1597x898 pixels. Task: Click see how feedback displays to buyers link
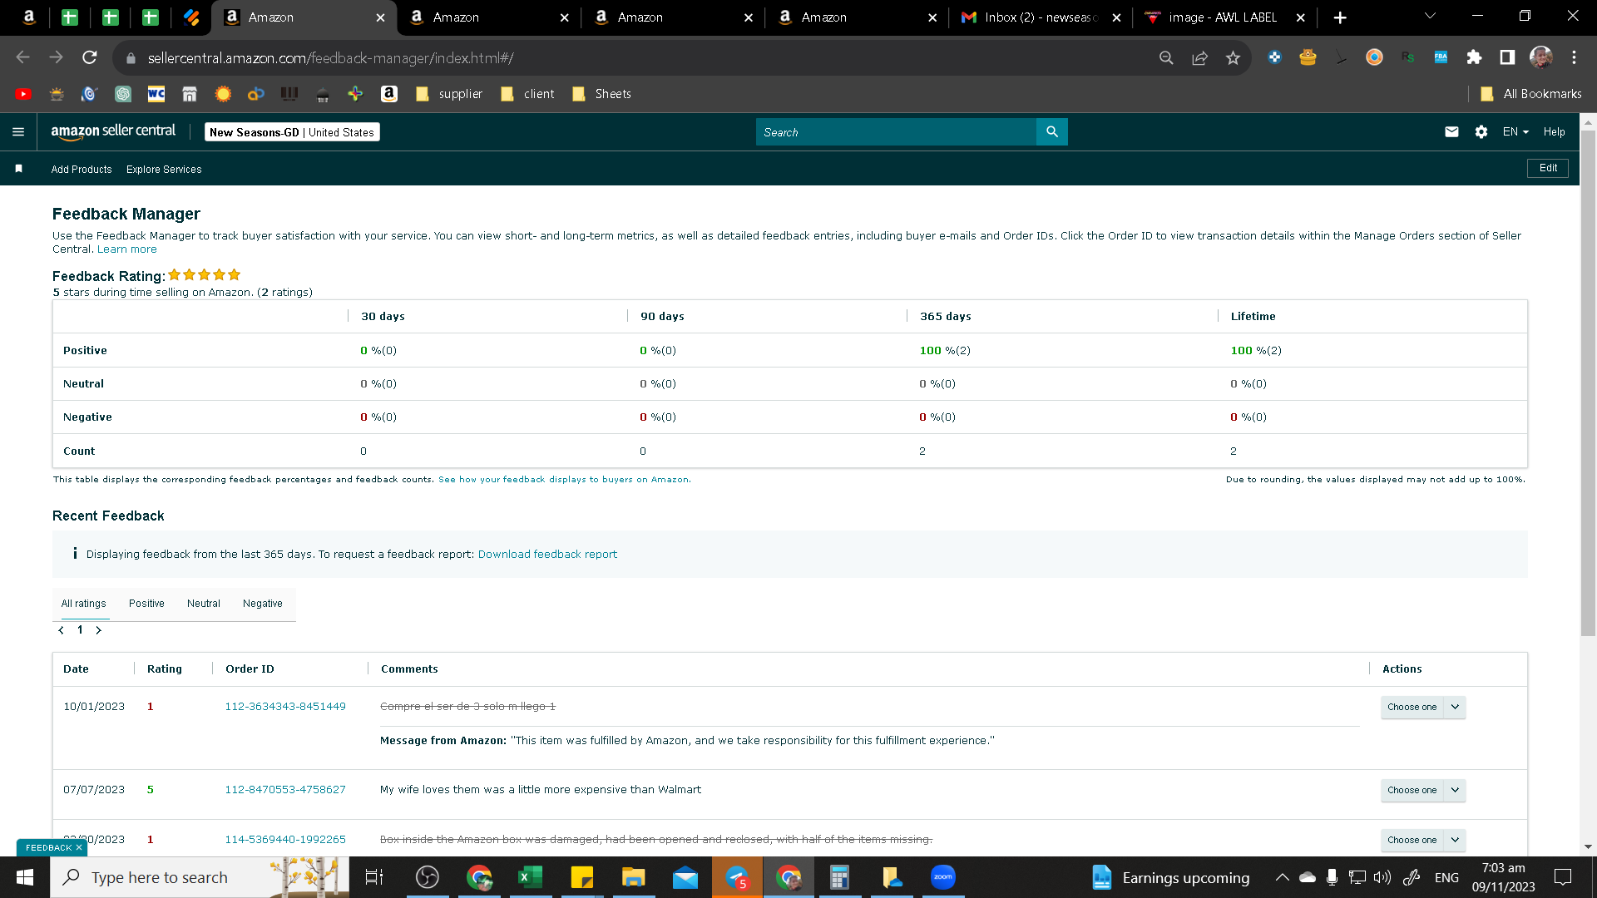(x=565, y=480)
